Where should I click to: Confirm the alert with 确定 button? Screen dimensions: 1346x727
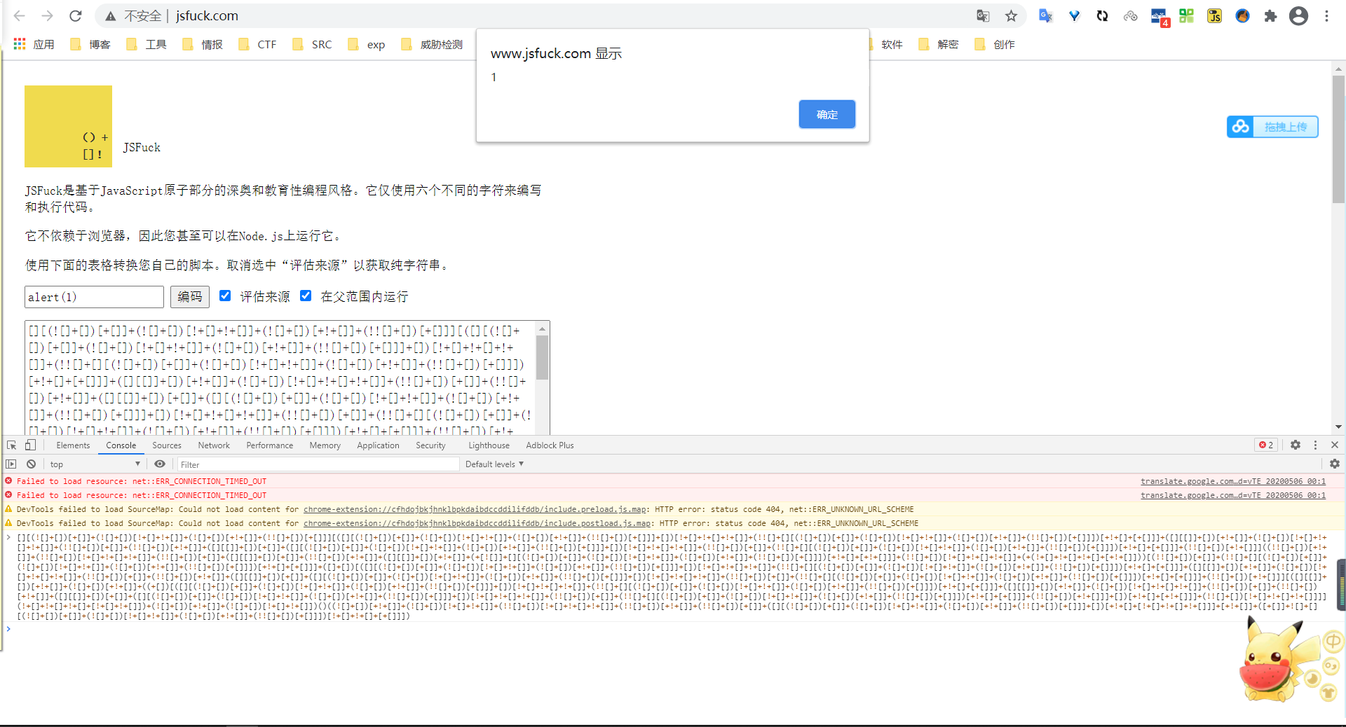827,114
